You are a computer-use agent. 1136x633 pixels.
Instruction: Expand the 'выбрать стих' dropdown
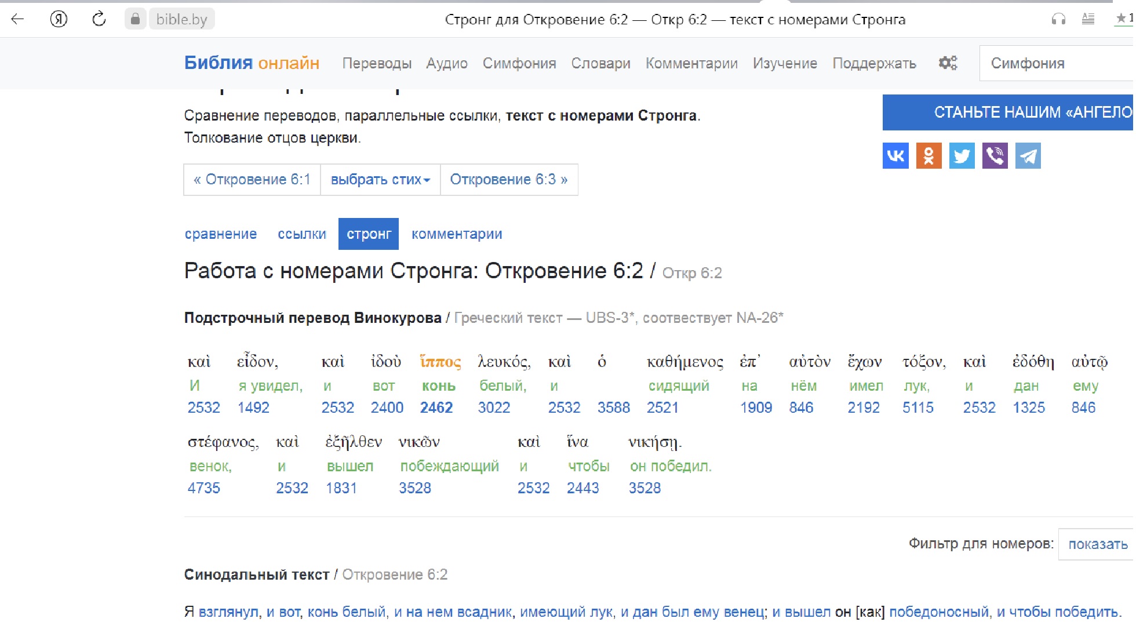[x=380, y=180]
